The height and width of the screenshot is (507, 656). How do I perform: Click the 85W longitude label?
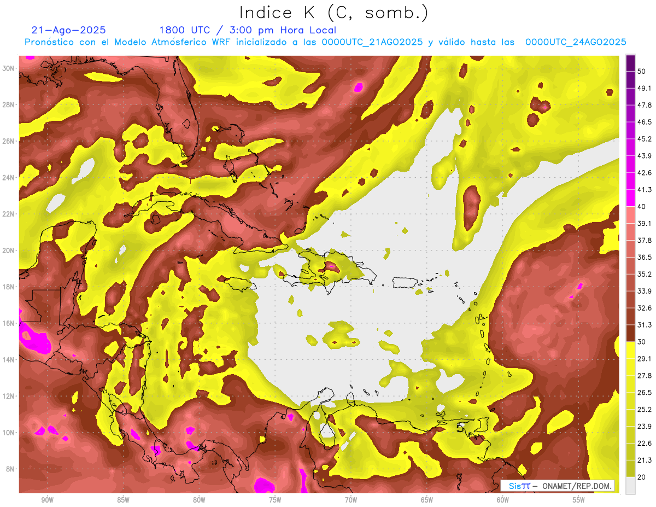click(123, 500)
